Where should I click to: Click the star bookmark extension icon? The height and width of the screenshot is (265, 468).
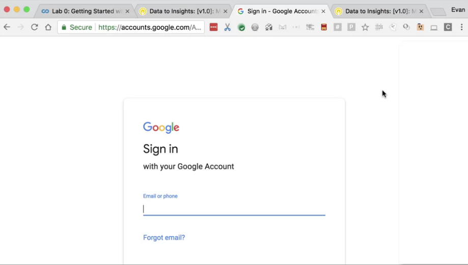click(365, 27)
